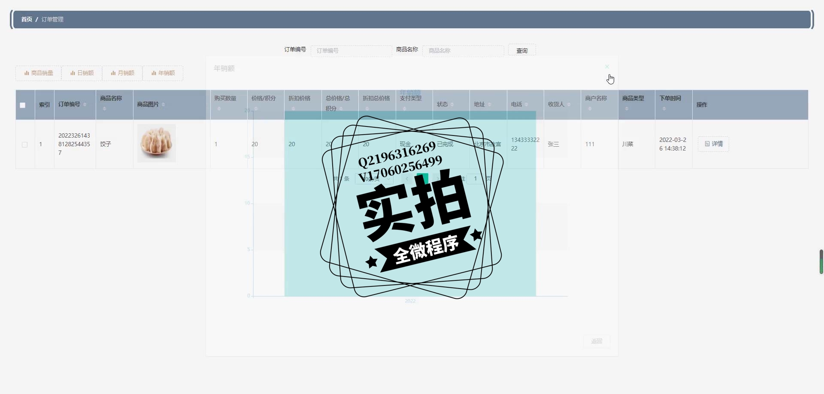Click the page jump input showing 1
This screenshot has height=394, width=824.
point(475,178)
